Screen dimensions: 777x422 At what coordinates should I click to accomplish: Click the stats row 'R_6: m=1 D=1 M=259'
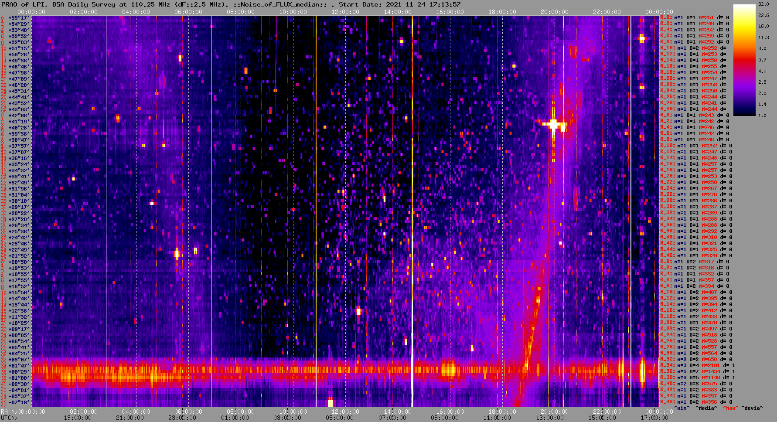[695, 36]
